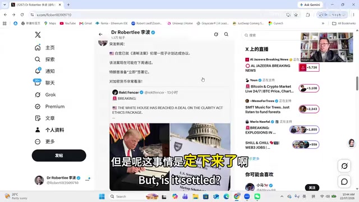Click page vertical scrollbar thumb
This screenshot has width=359, height=202.
point(357,84)
